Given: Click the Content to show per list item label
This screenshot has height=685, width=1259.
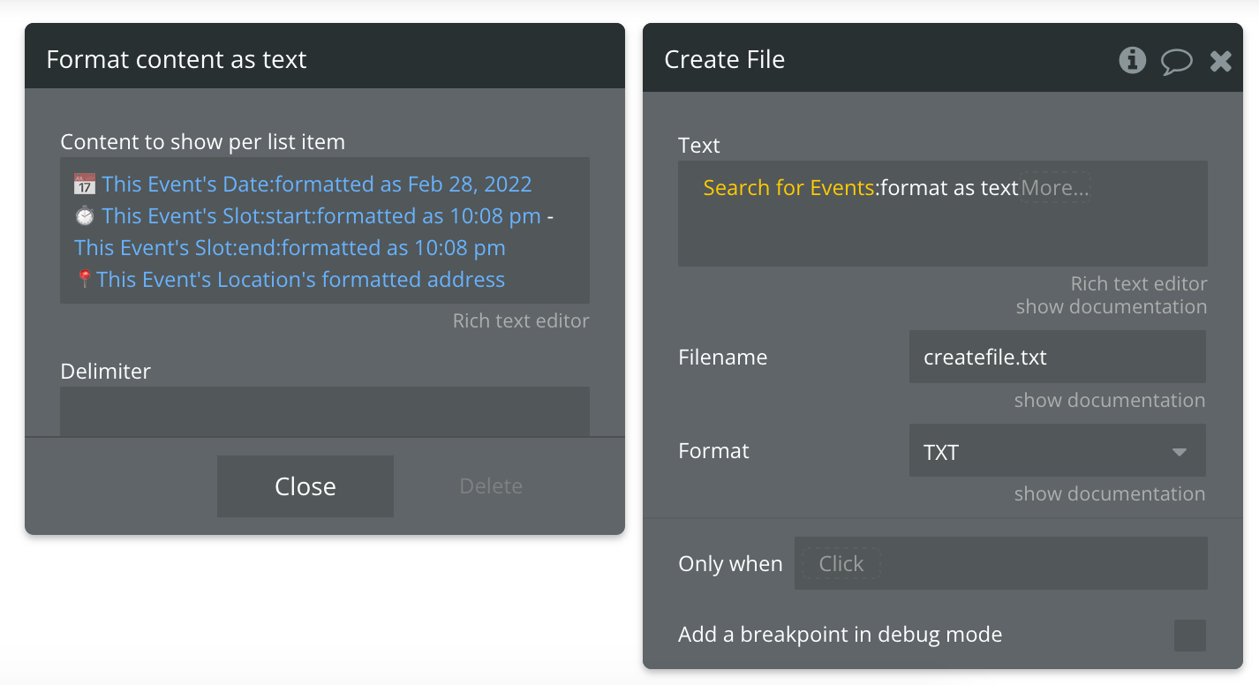Looking at the screenshot, I should pos(202,141).
